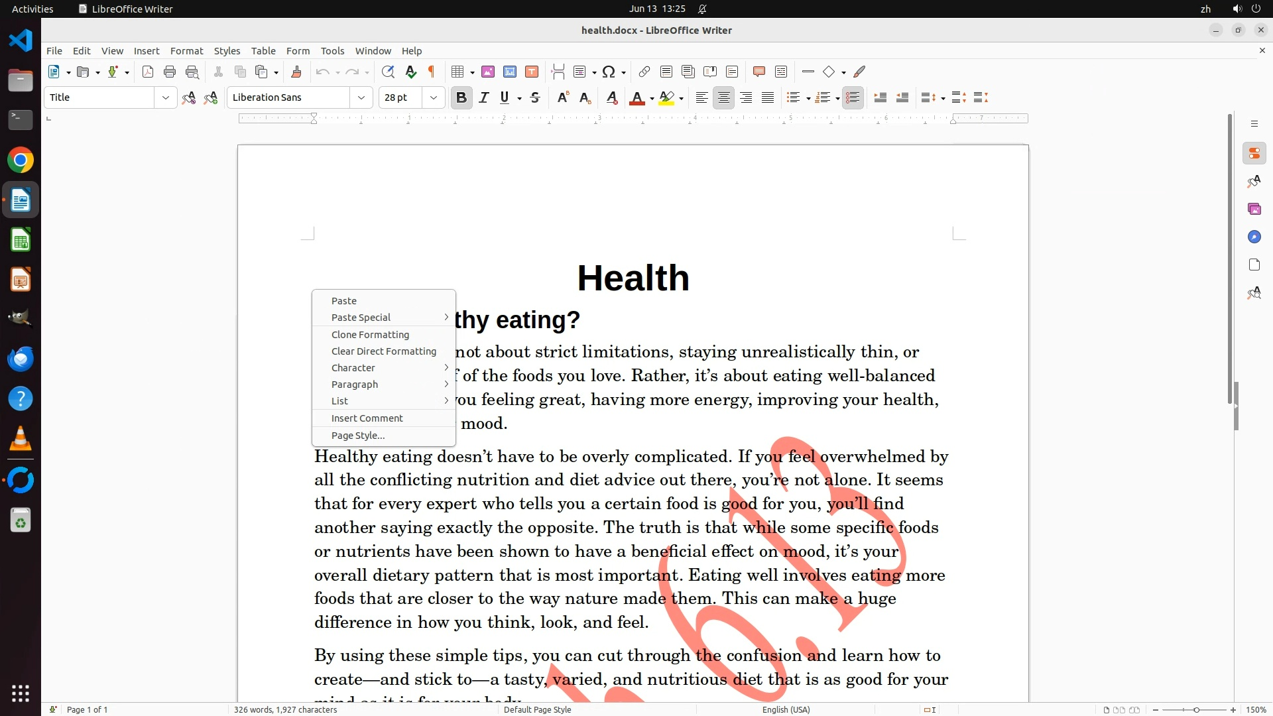Click Page Style... in context menu
This screenshot has height=716, width=1273.
(357, 436)
